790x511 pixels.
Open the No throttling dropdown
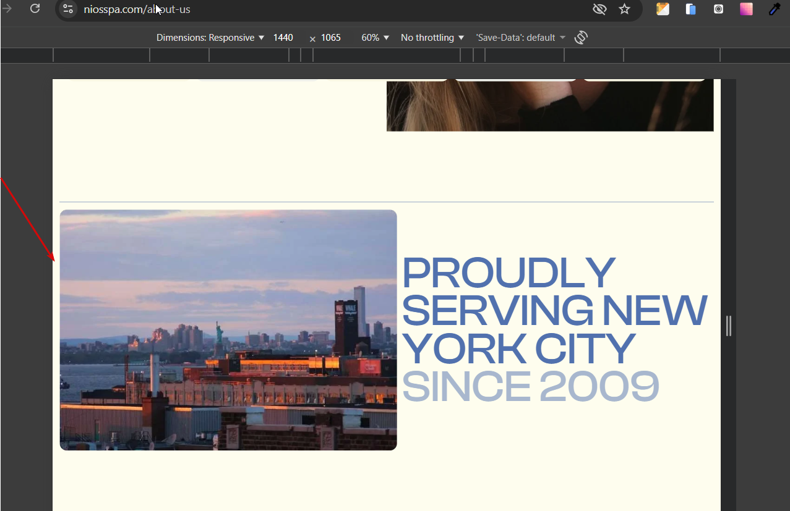coord(432,38)
